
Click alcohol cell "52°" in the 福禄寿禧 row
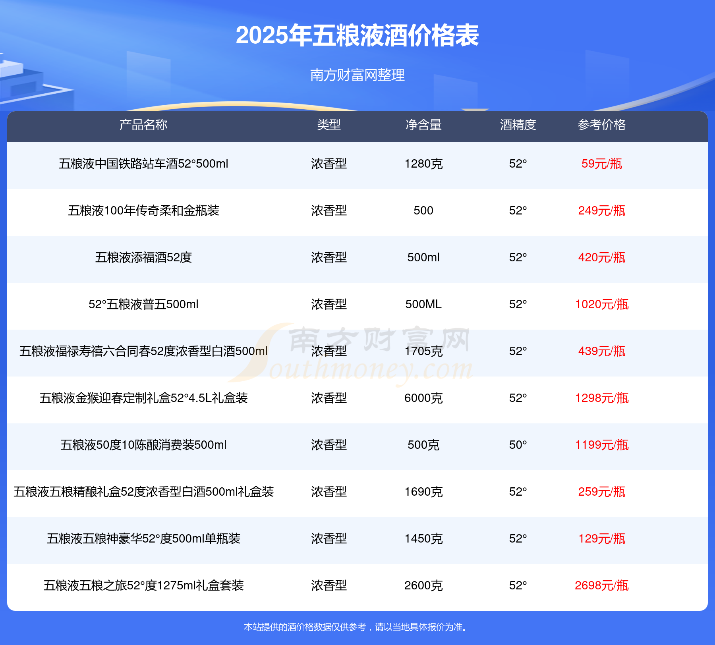518,351
